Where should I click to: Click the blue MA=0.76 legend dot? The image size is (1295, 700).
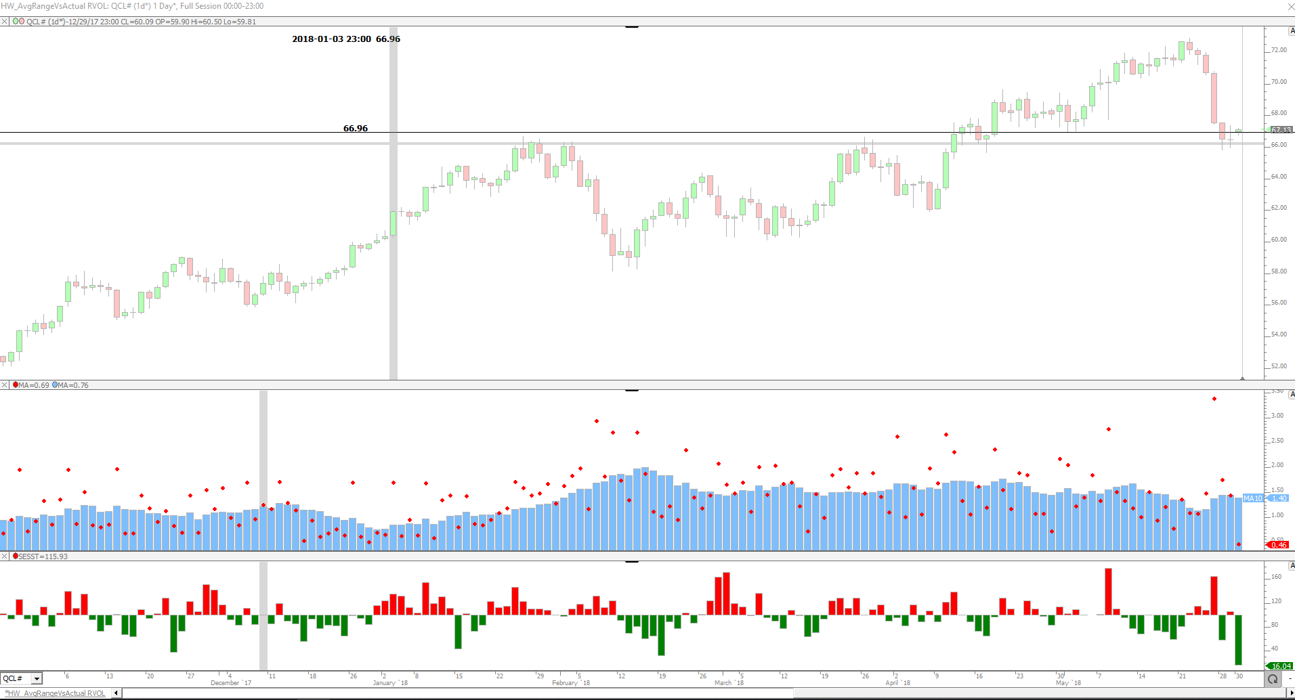[x=55, y=385]
